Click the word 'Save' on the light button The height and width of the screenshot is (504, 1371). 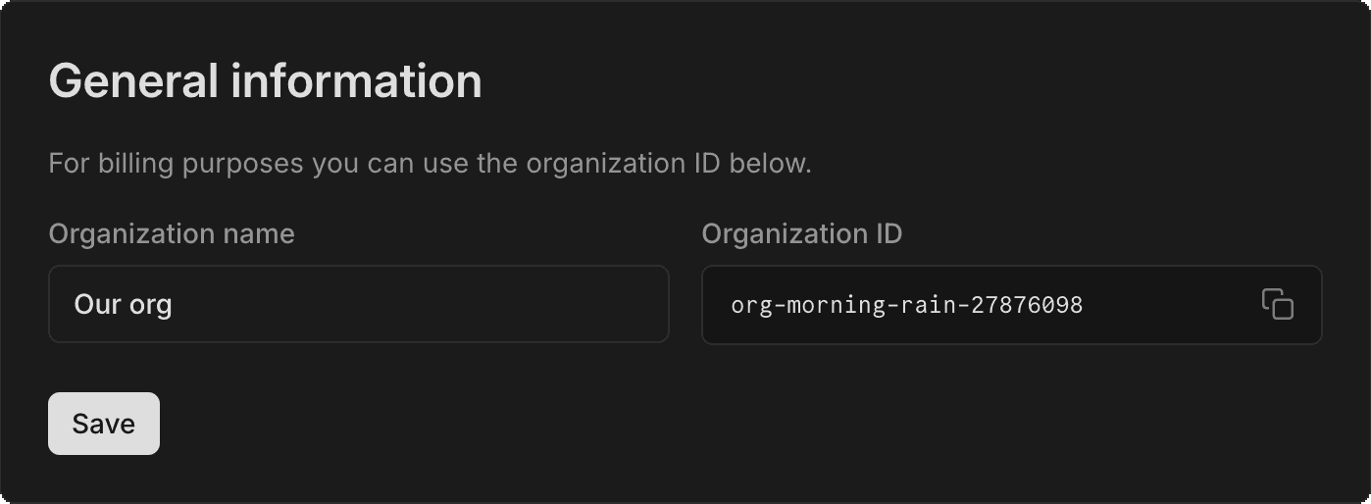pos(103,424)
